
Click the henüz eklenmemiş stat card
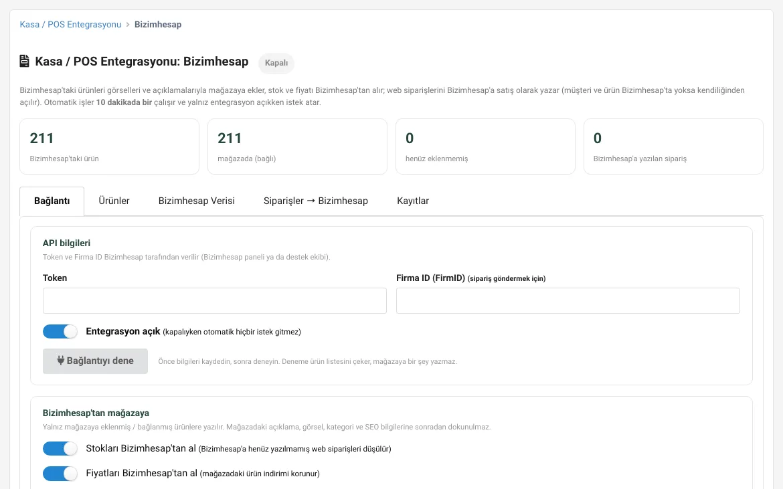[485, 146]
